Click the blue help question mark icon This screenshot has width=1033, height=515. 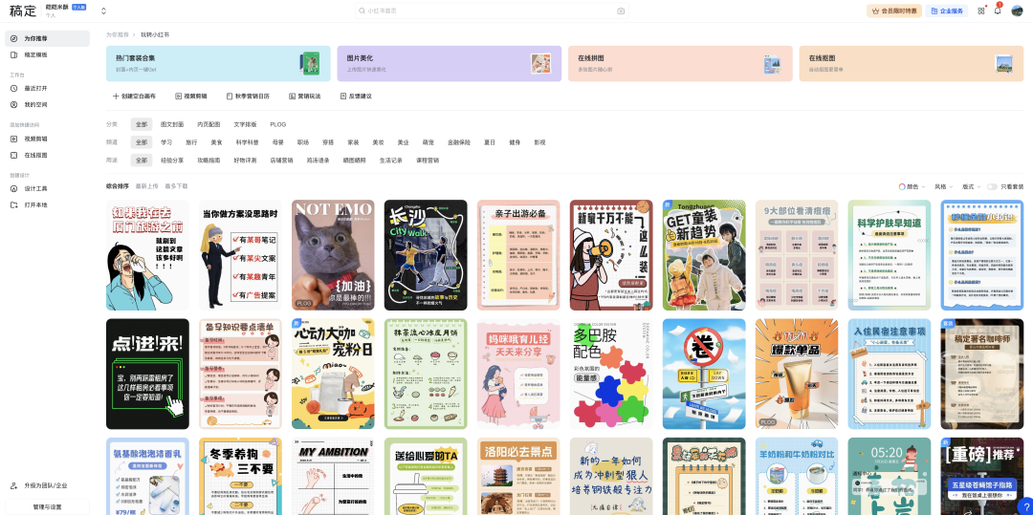click(1023, 505)
